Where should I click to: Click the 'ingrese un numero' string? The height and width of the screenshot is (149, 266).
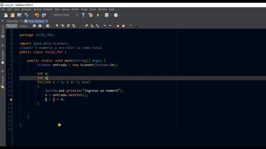point(101,91)
